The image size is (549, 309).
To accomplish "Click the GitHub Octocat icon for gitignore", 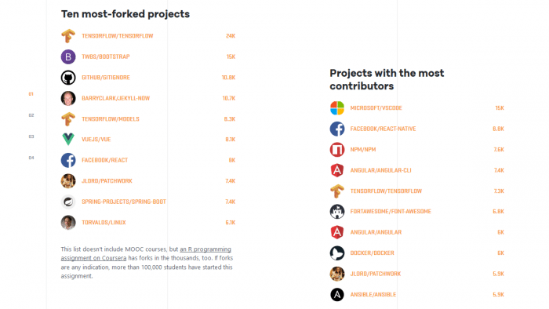I will click(68, 78).
